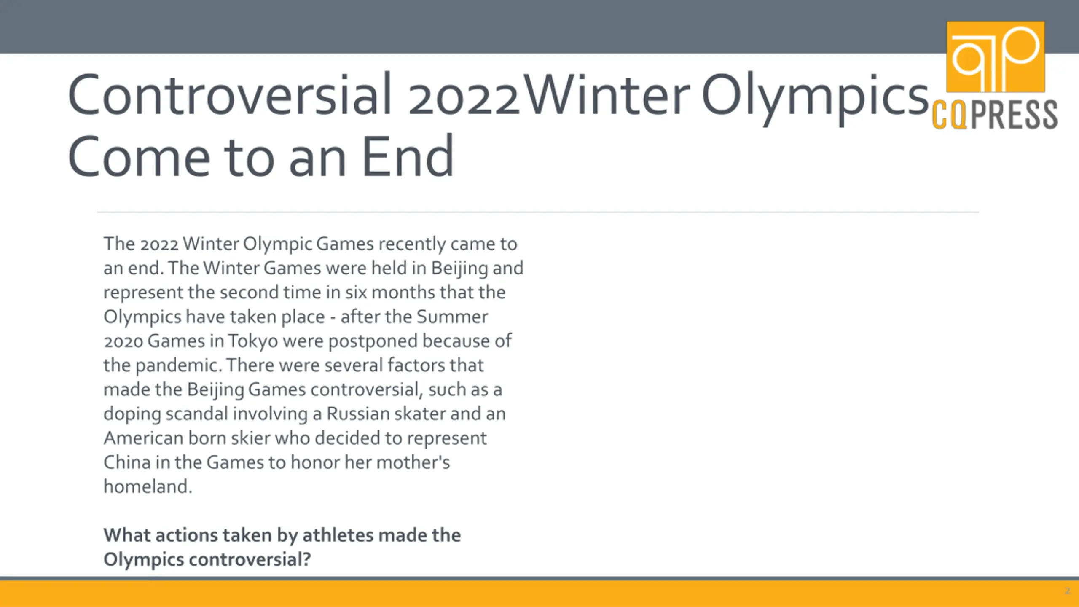This screenshot has height=607, width=1079.
Task: Click the thin divider line below the title
Action: click(538, 212)
